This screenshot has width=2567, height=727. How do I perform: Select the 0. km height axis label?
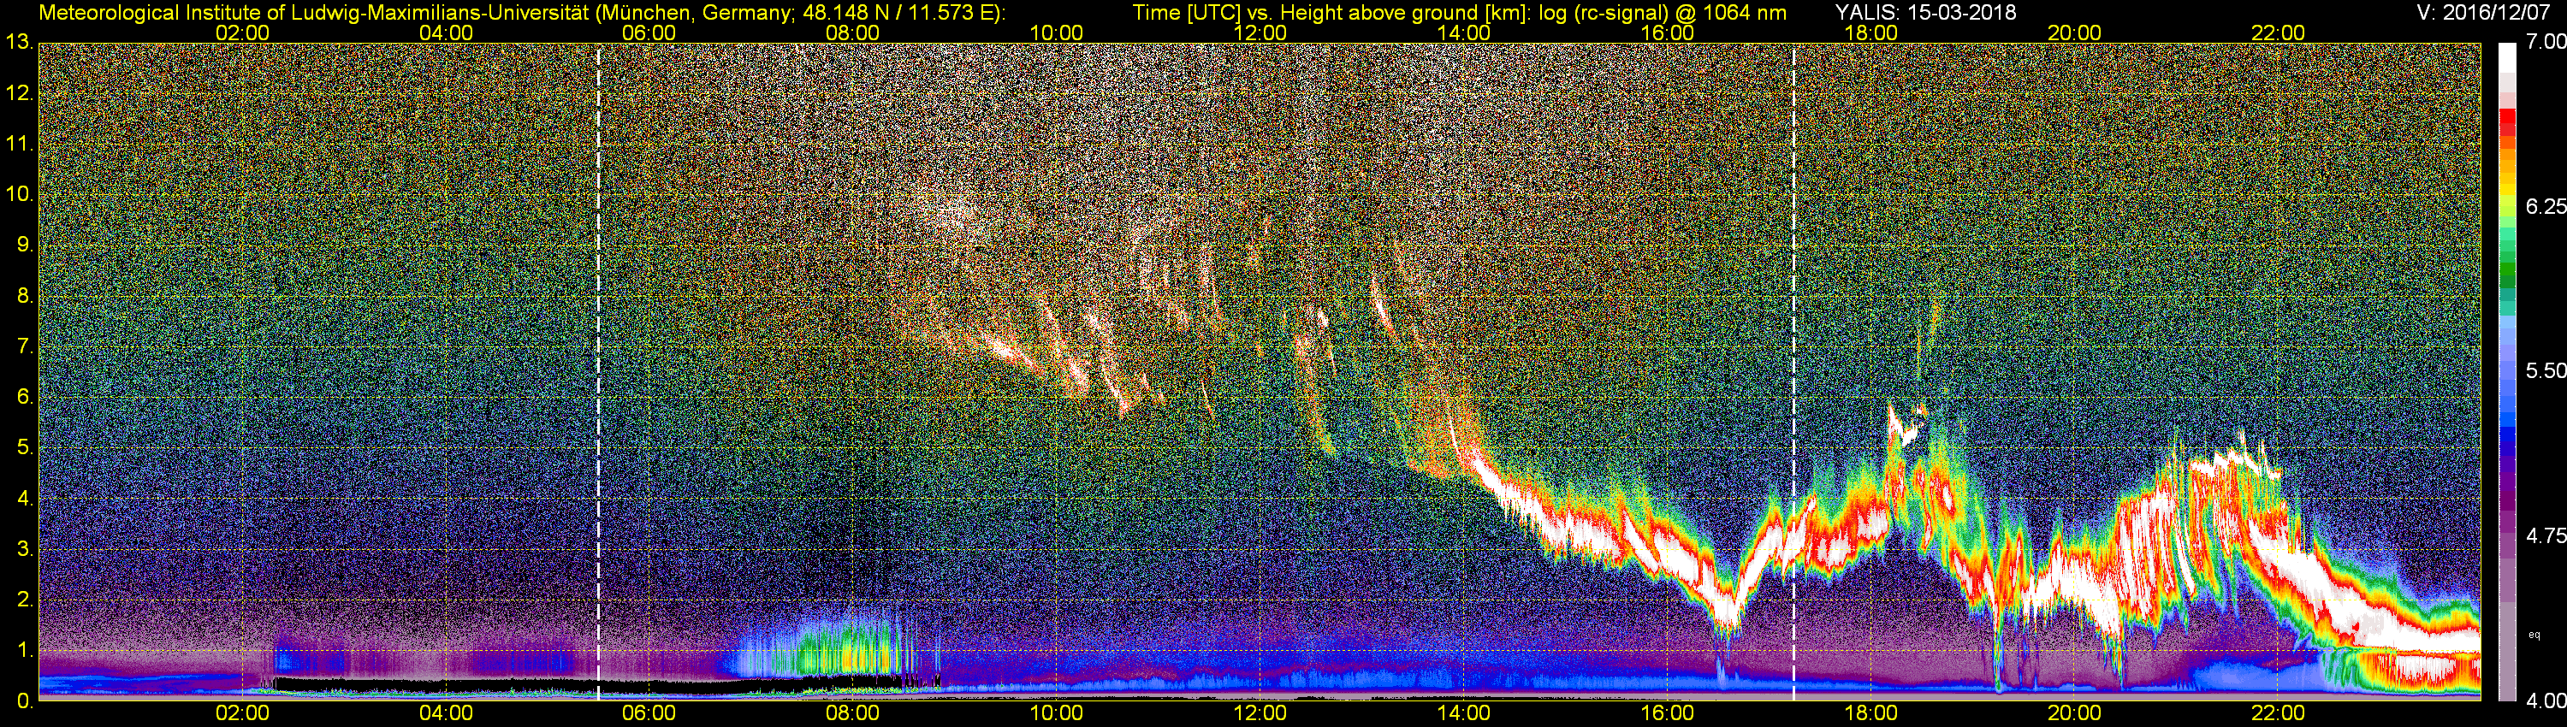(25, 701)
